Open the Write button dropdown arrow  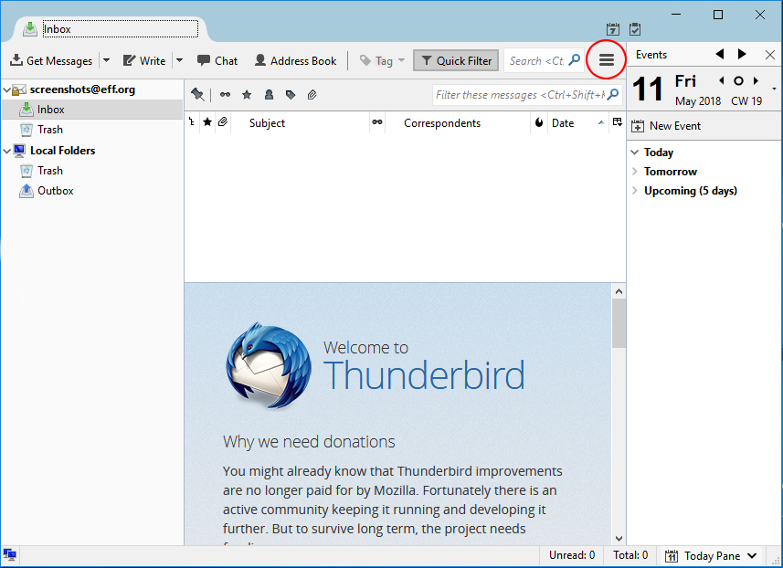click(x=179, y=61)
